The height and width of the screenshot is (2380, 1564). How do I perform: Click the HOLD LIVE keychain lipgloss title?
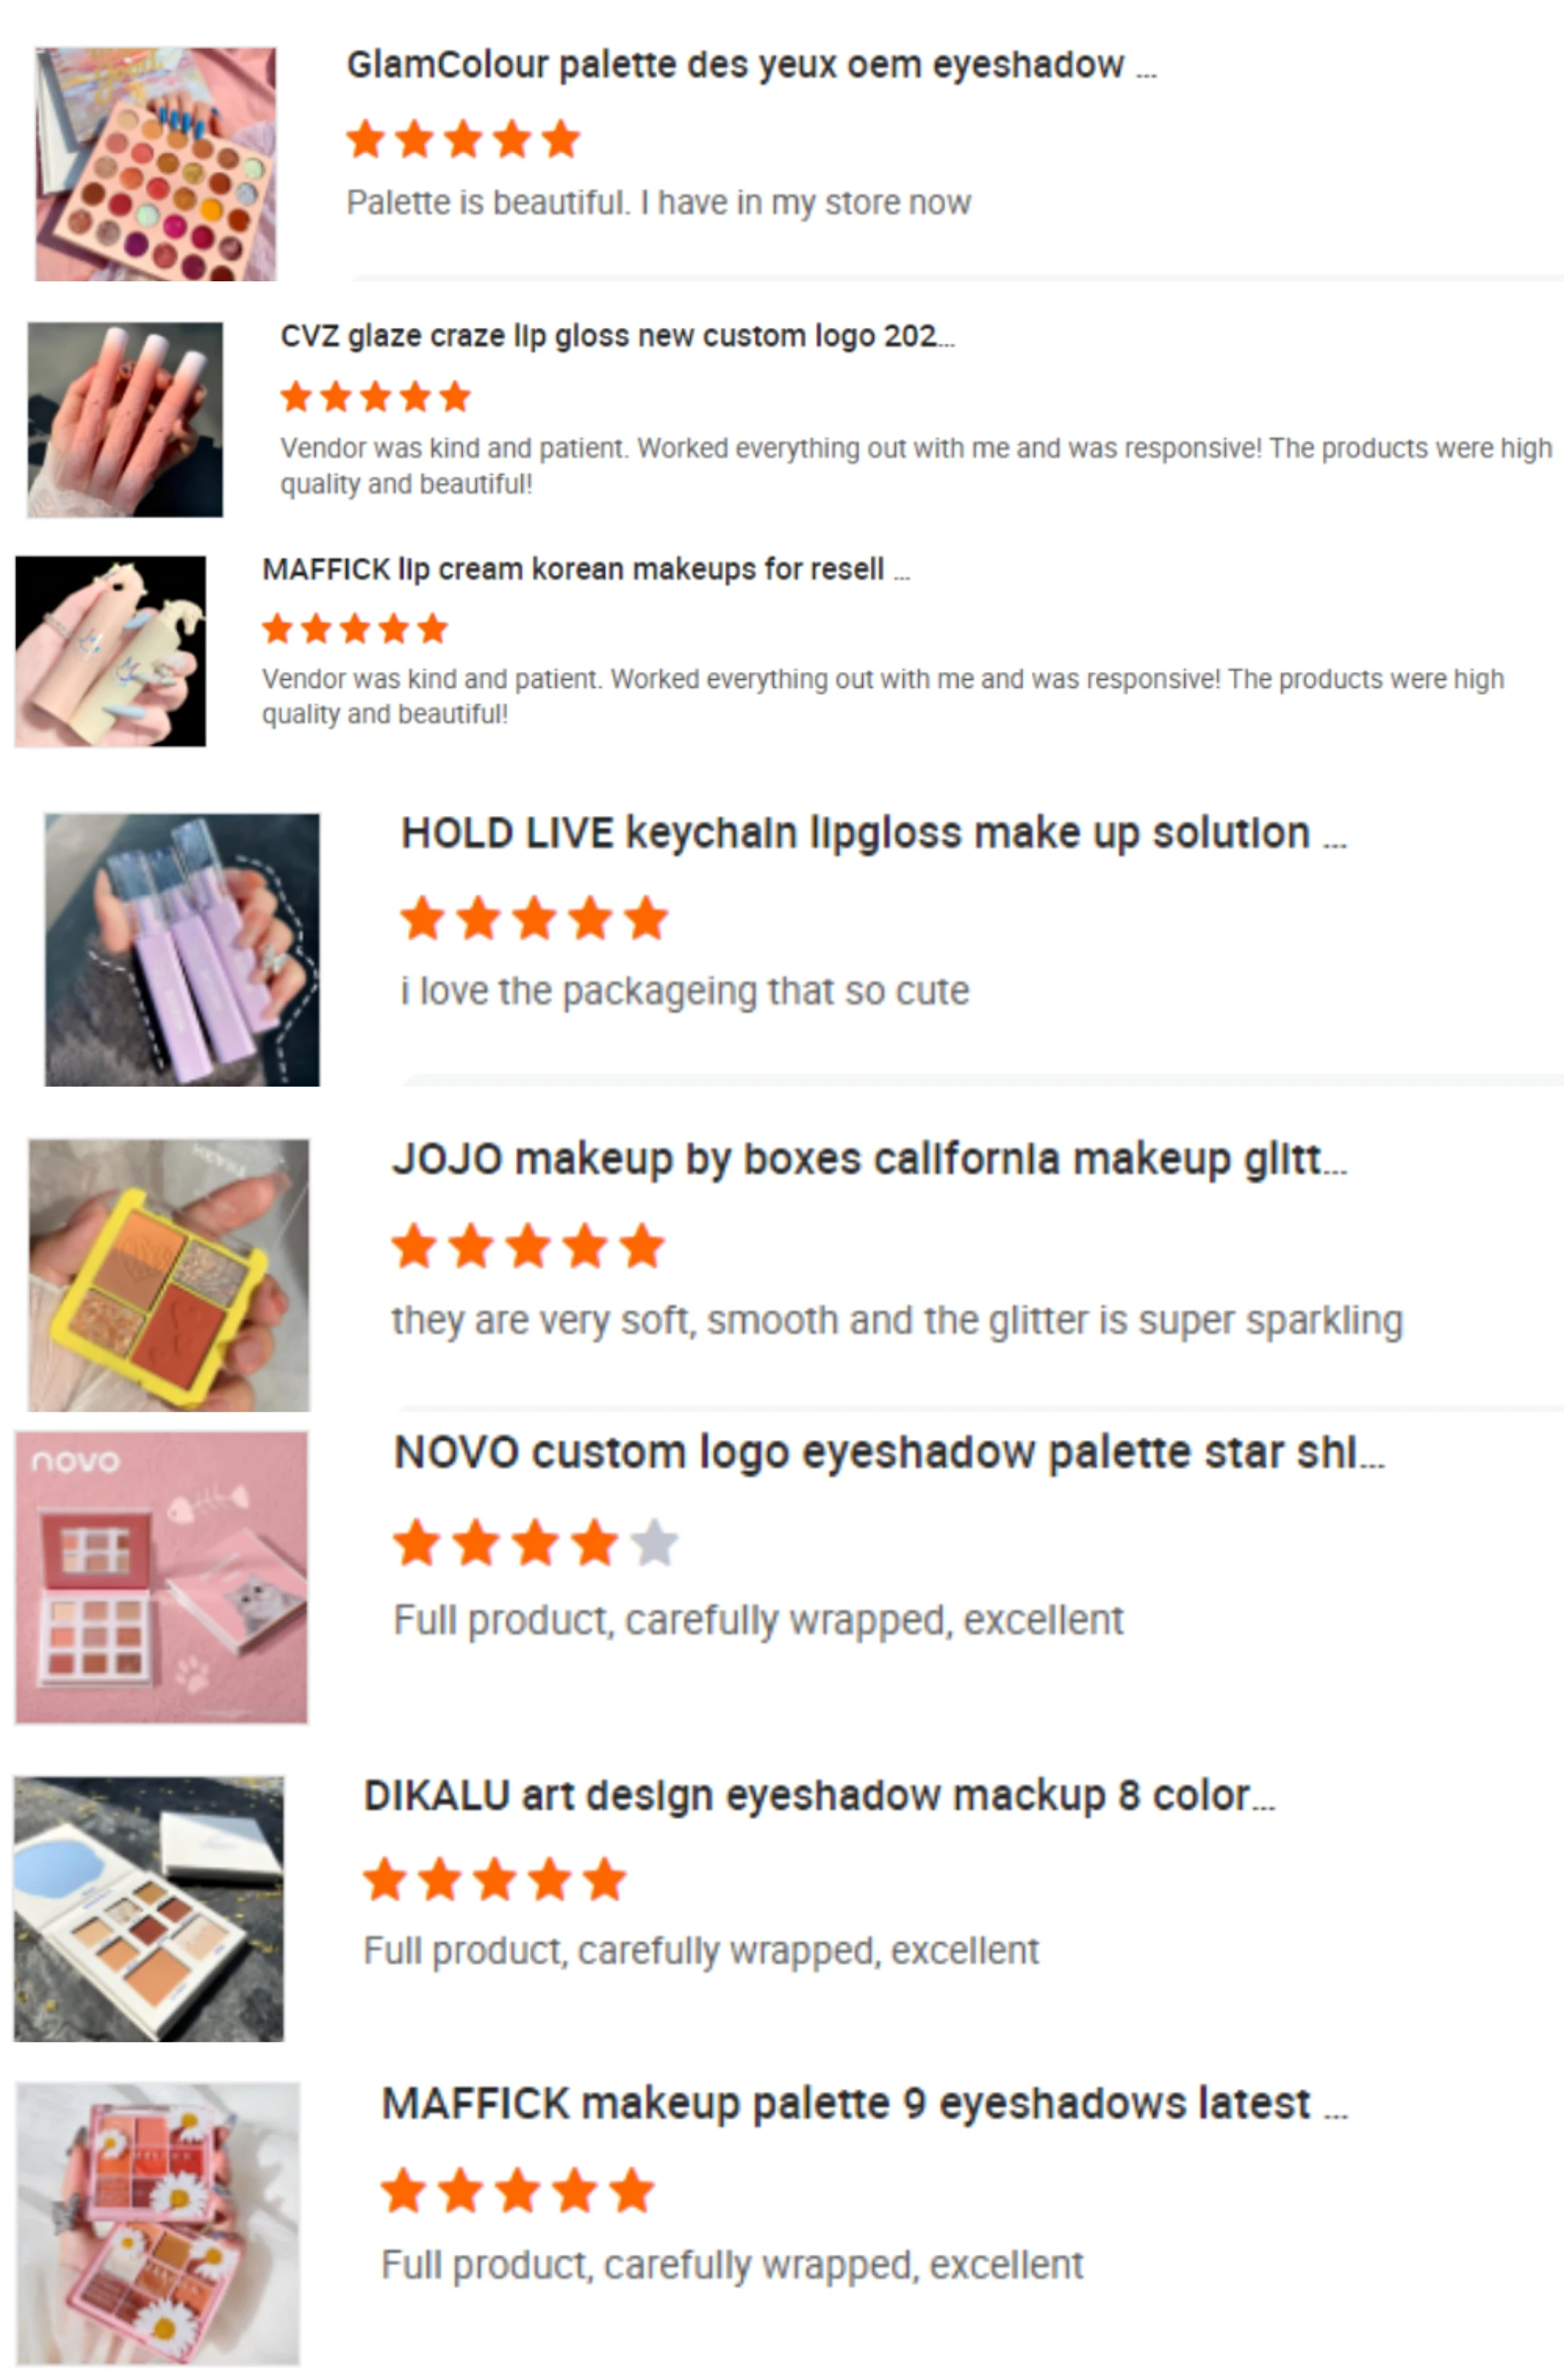(873, 833)
